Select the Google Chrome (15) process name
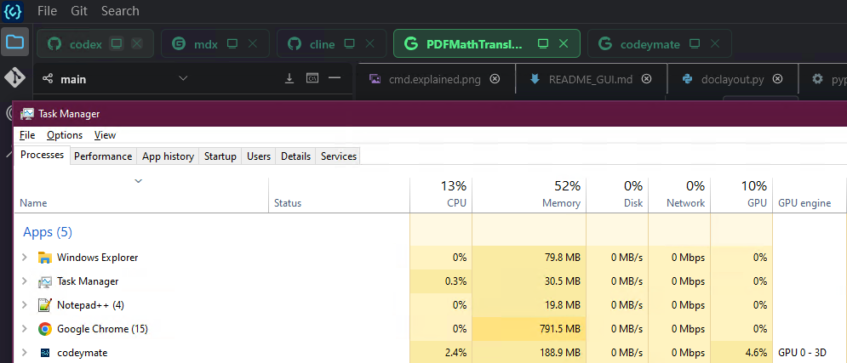This screenshot has height=363, width=847. click(102, 328)
